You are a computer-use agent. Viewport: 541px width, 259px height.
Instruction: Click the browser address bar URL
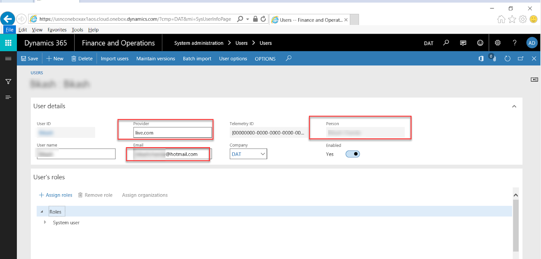[x=135, y=19]
